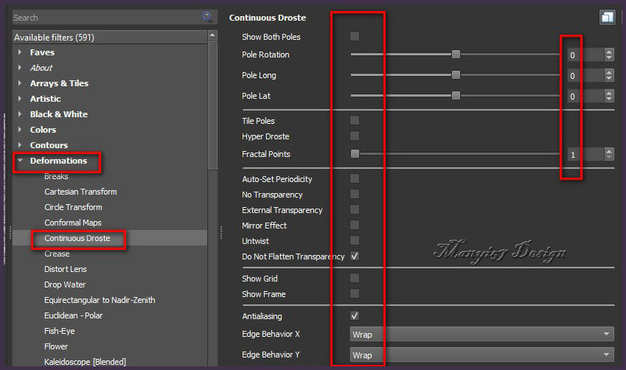This screenshot has width=626, height=370.
Task: Expand the Black & White category
Action: [21, 114]
